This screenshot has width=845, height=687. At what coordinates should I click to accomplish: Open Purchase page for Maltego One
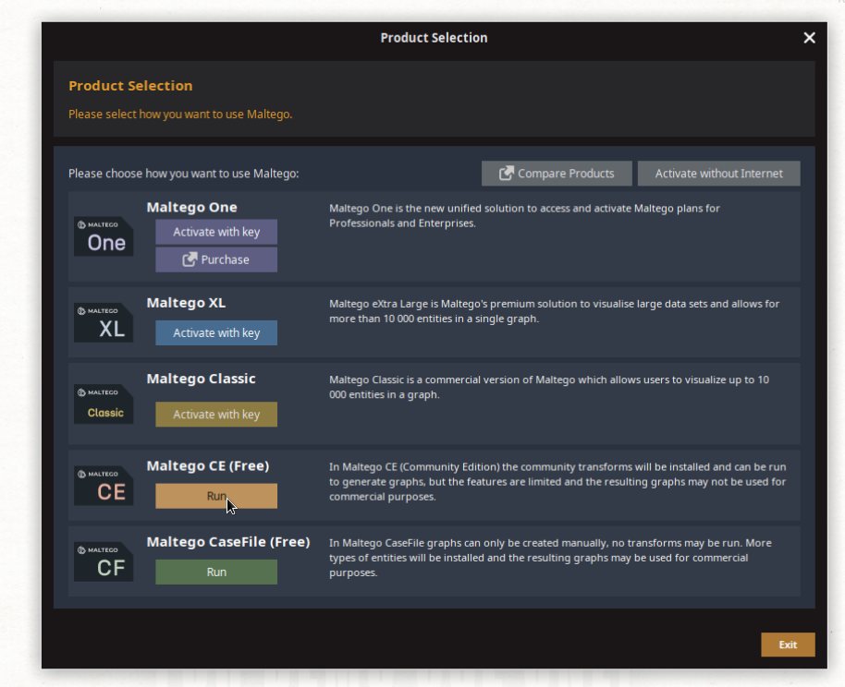click(216, 260)
